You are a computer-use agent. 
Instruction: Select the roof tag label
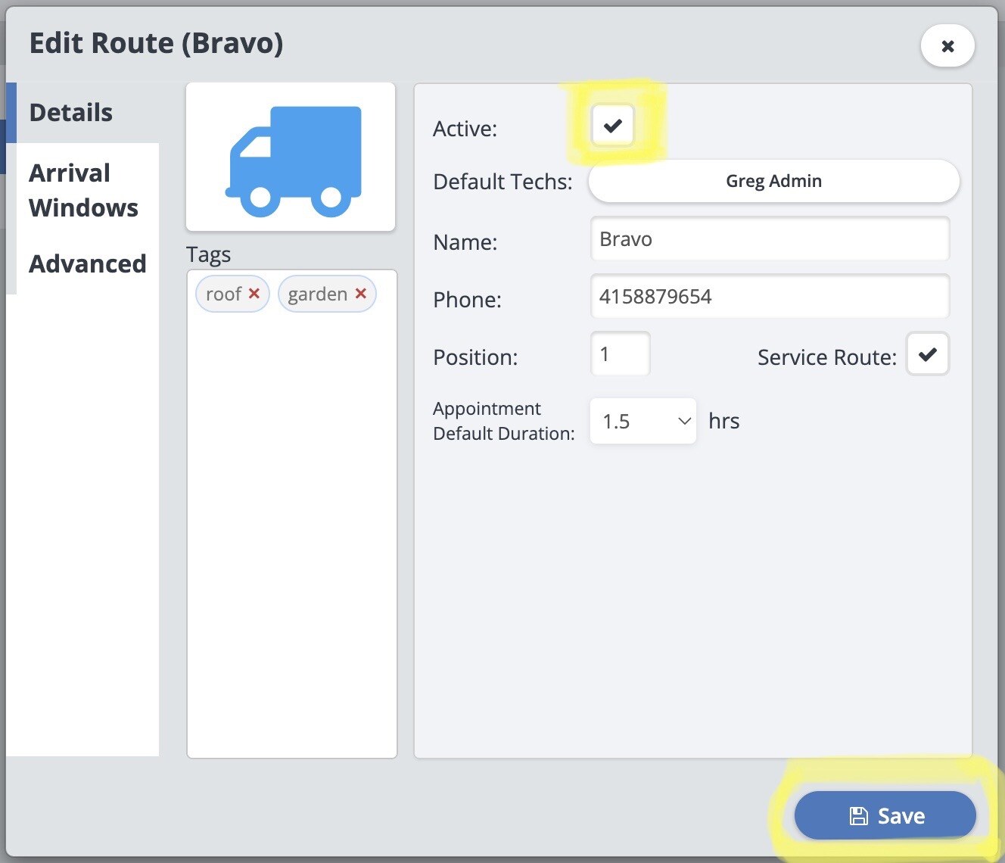click(x=223, y=294)
